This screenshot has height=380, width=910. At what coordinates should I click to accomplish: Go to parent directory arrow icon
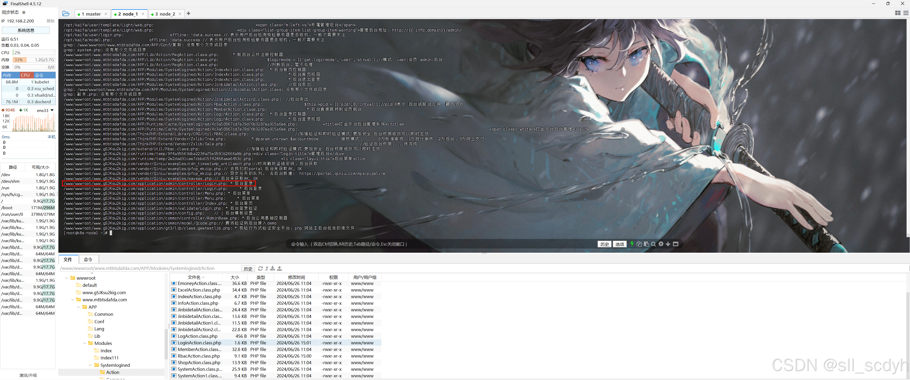click(x=267, y=269)
